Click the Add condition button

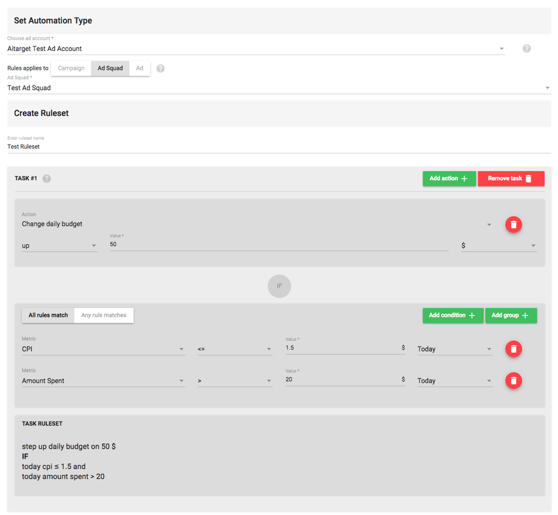point(452,315)
